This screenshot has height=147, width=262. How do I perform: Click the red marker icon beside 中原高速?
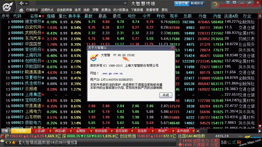click(x=43, y=106)
